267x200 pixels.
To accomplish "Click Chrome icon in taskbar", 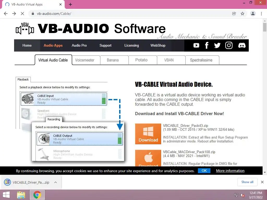I will [x=37, y=195].
